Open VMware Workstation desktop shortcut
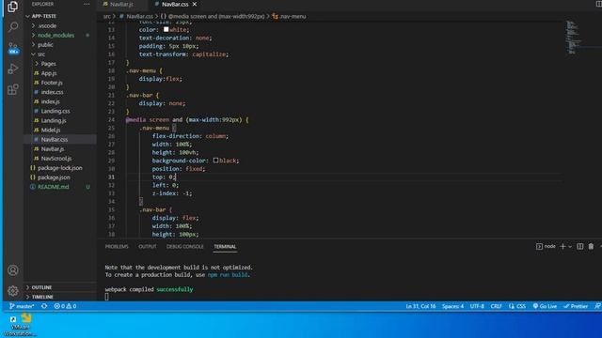 pyautogui.click(x=19, y=325)
